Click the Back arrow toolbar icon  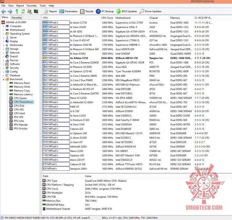pos(4,11)
